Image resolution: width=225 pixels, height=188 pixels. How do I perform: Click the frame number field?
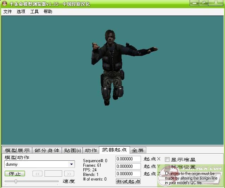click(x=53, y=173)
